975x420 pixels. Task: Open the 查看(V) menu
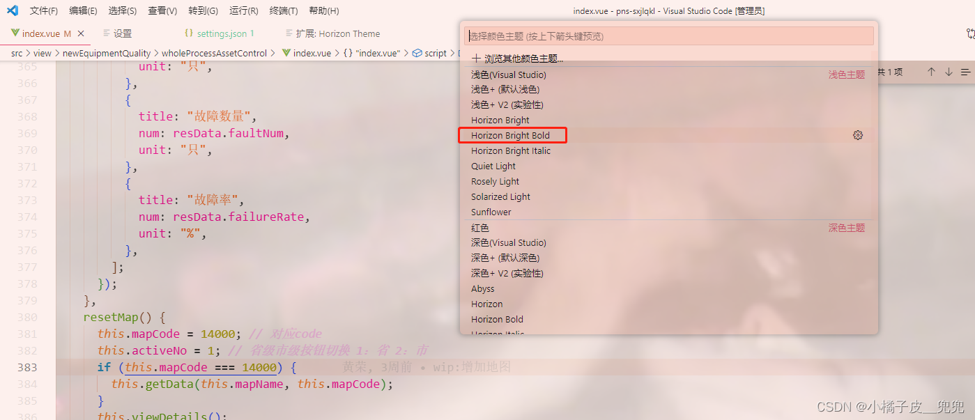click(162, 11)
